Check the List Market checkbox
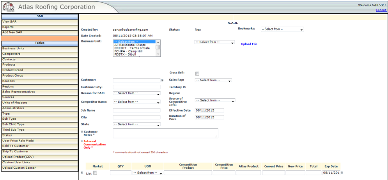 click(95, 173)
